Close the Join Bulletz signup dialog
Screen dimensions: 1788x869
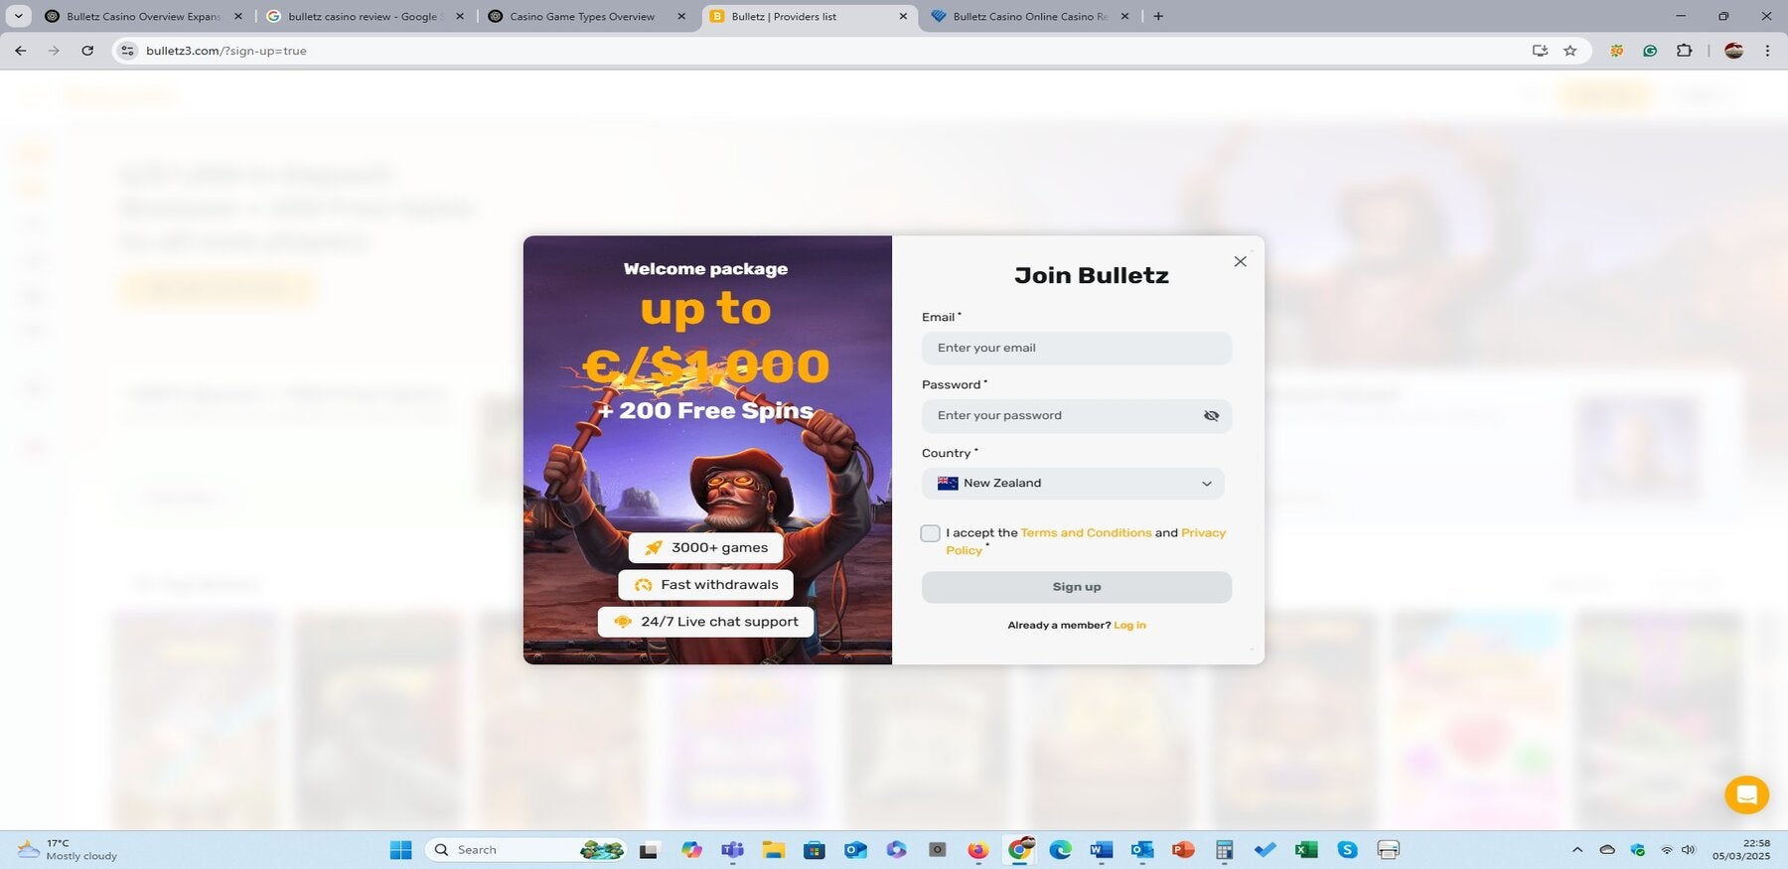pos(1240,261)
